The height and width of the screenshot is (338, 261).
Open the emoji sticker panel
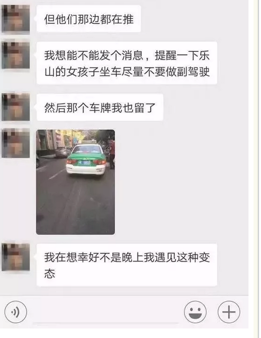pos(195,311)
